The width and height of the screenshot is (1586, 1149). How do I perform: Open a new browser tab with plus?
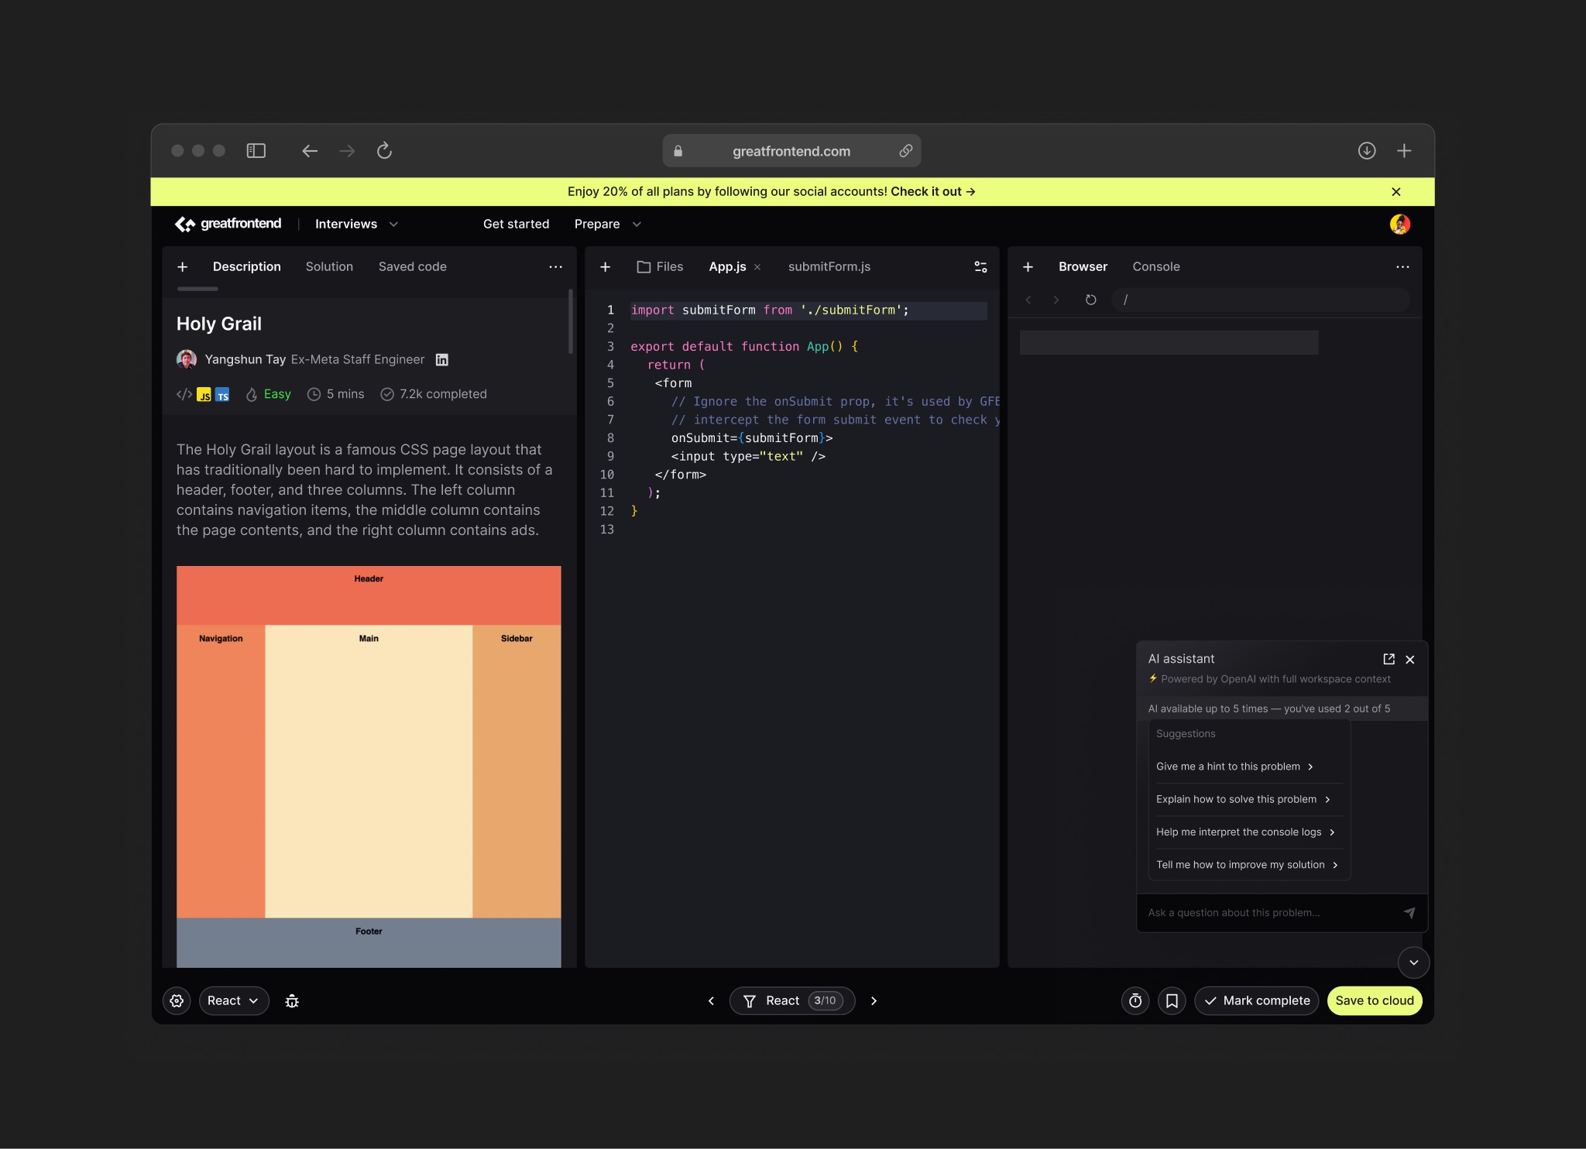tap(1404, 151)
